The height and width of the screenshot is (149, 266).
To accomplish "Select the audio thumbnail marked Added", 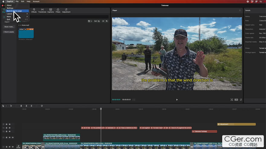I will tap(26, 33).
